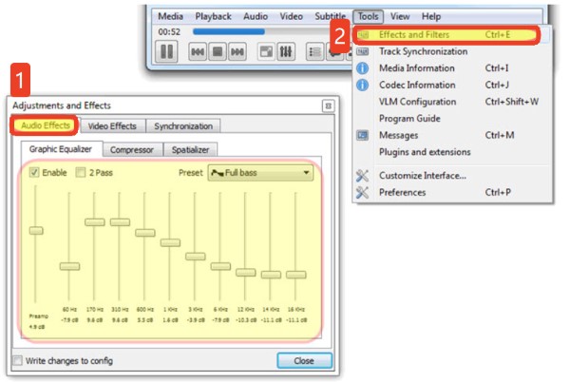Skip to previous track in VLC
The height and width of the screenshot is (382, 570).
point(198,51)
